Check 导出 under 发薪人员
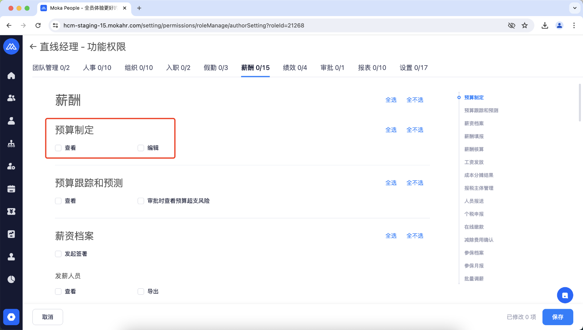 pyautogui.click(x=141, y=291)
